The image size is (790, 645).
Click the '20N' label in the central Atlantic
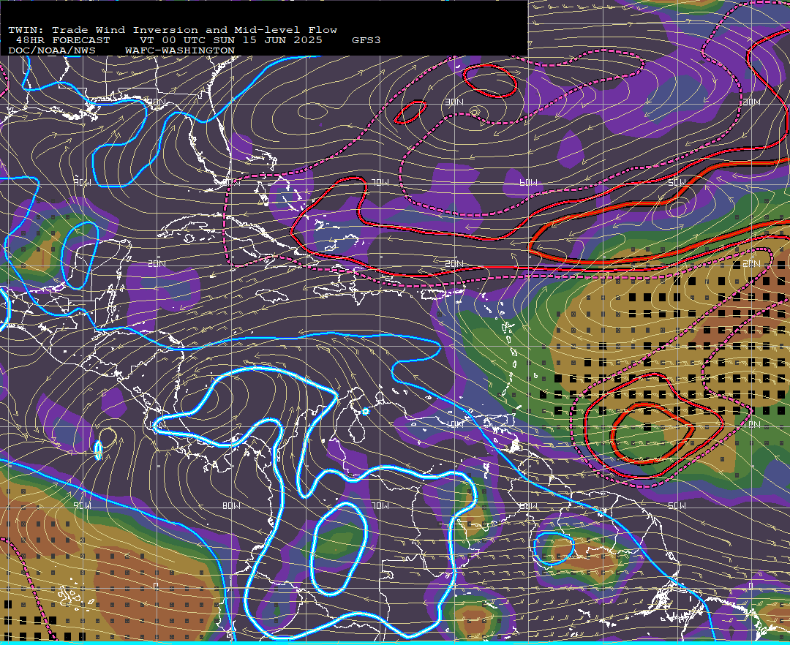click(x=454, y=263)
